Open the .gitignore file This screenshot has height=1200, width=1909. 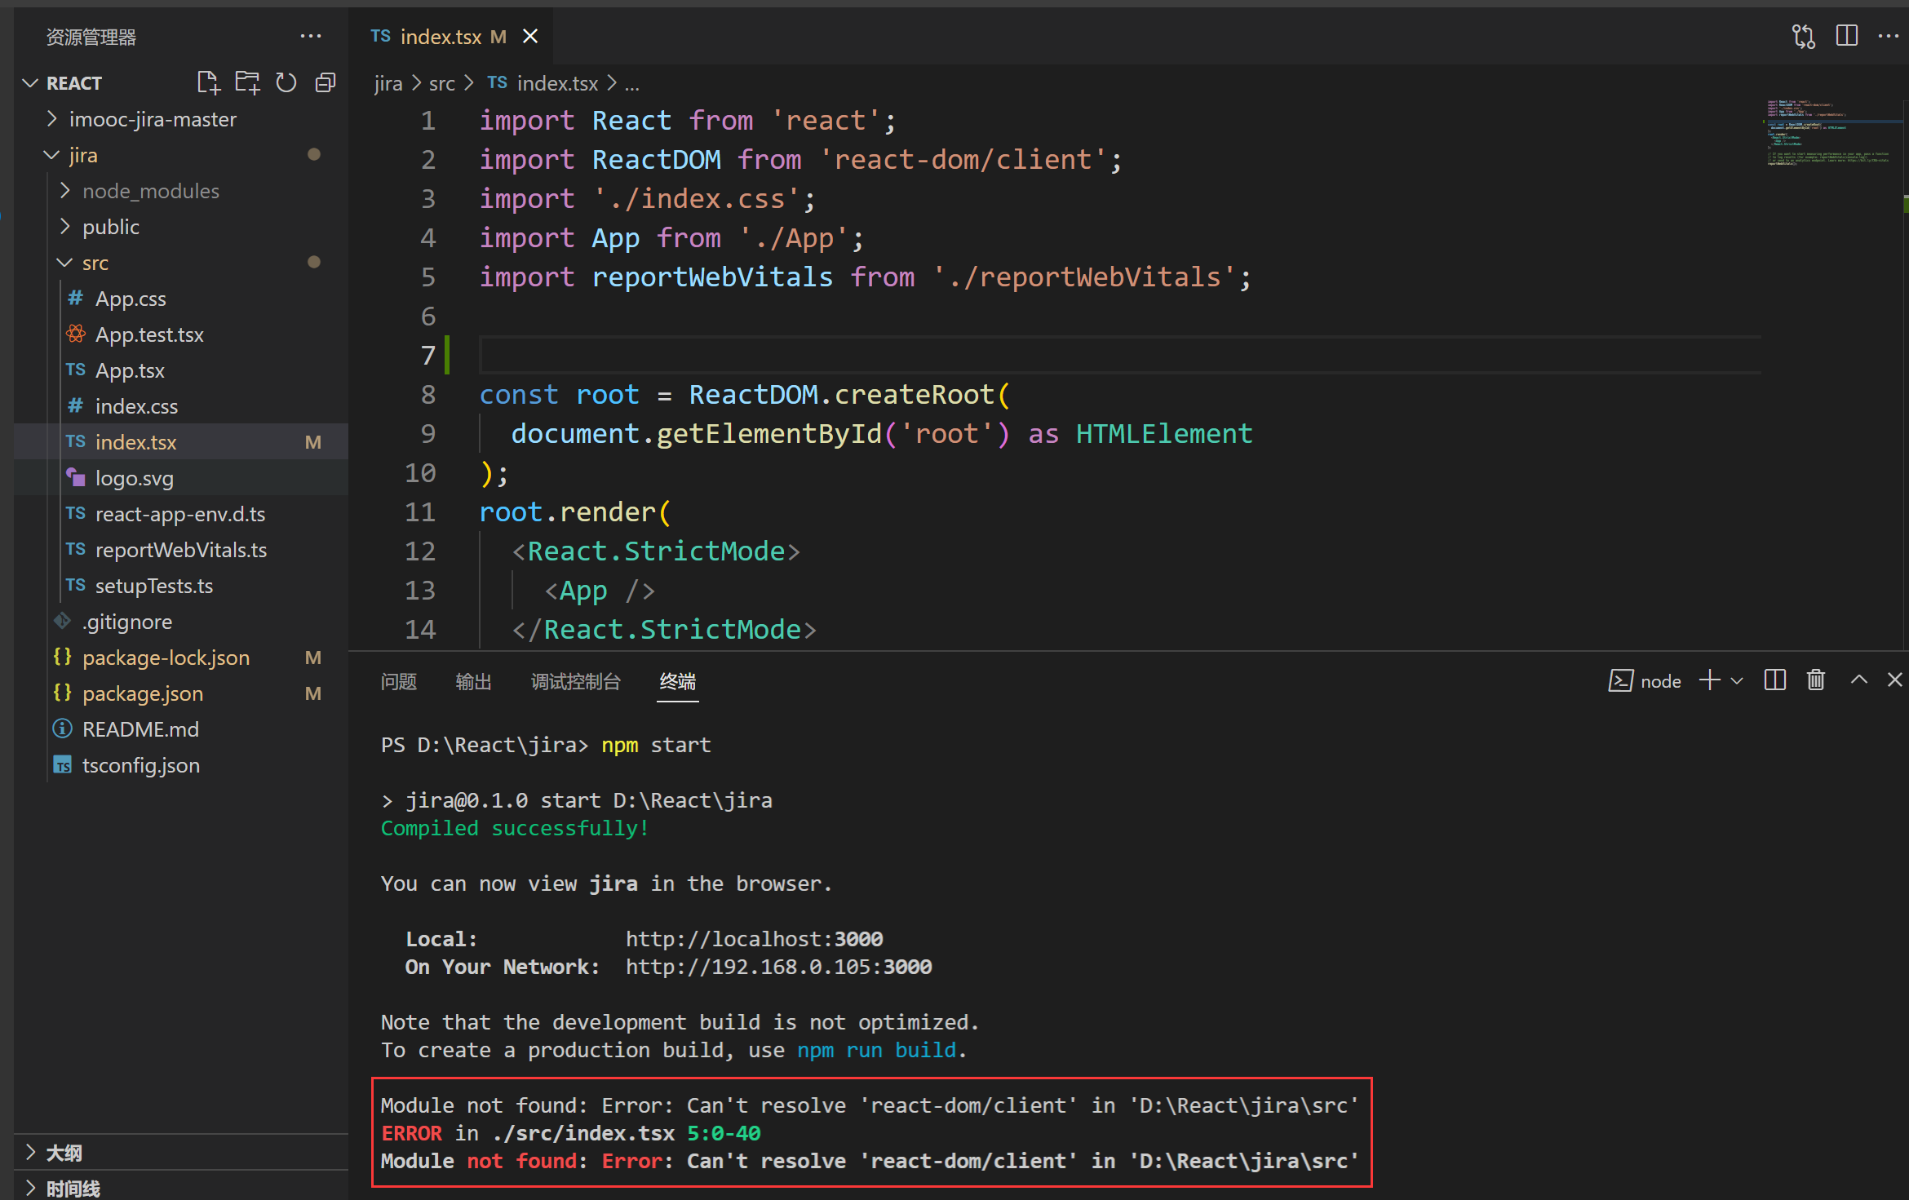tap(181, 622)
